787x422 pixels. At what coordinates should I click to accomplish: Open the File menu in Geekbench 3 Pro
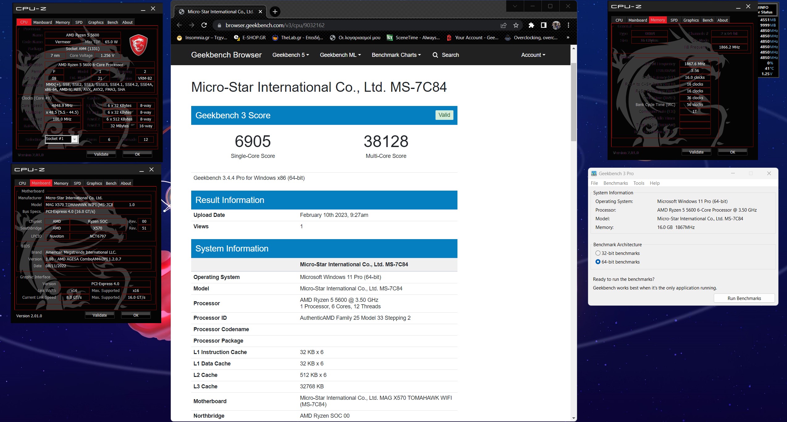594,183
